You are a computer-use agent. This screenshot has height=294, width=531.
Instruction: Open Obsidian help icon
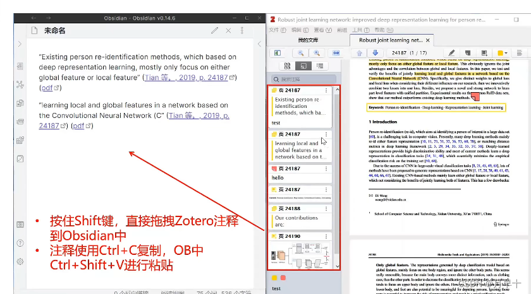coord(20,243)
